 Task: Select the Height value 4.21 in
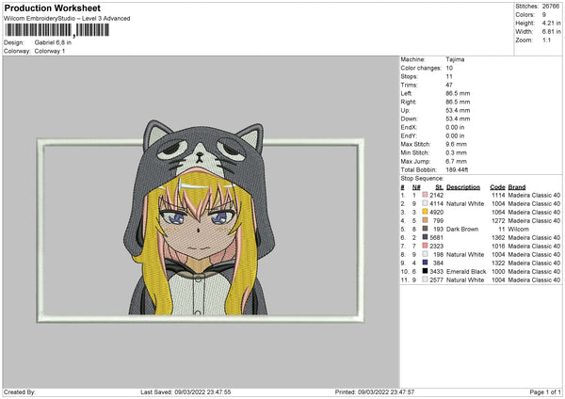pyautogui.click(x=551, y=23)
